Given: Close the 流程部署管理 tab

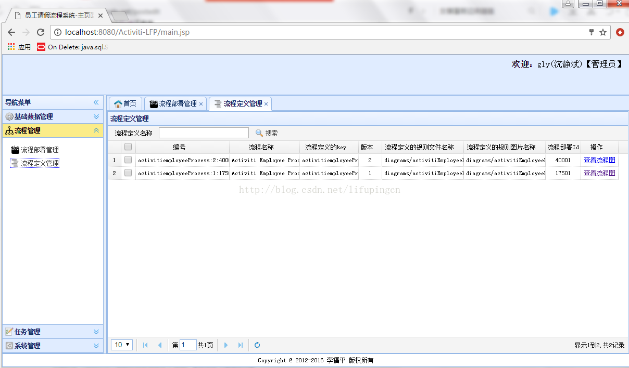Looking at the screenshot, I should (x=201, y=104).
